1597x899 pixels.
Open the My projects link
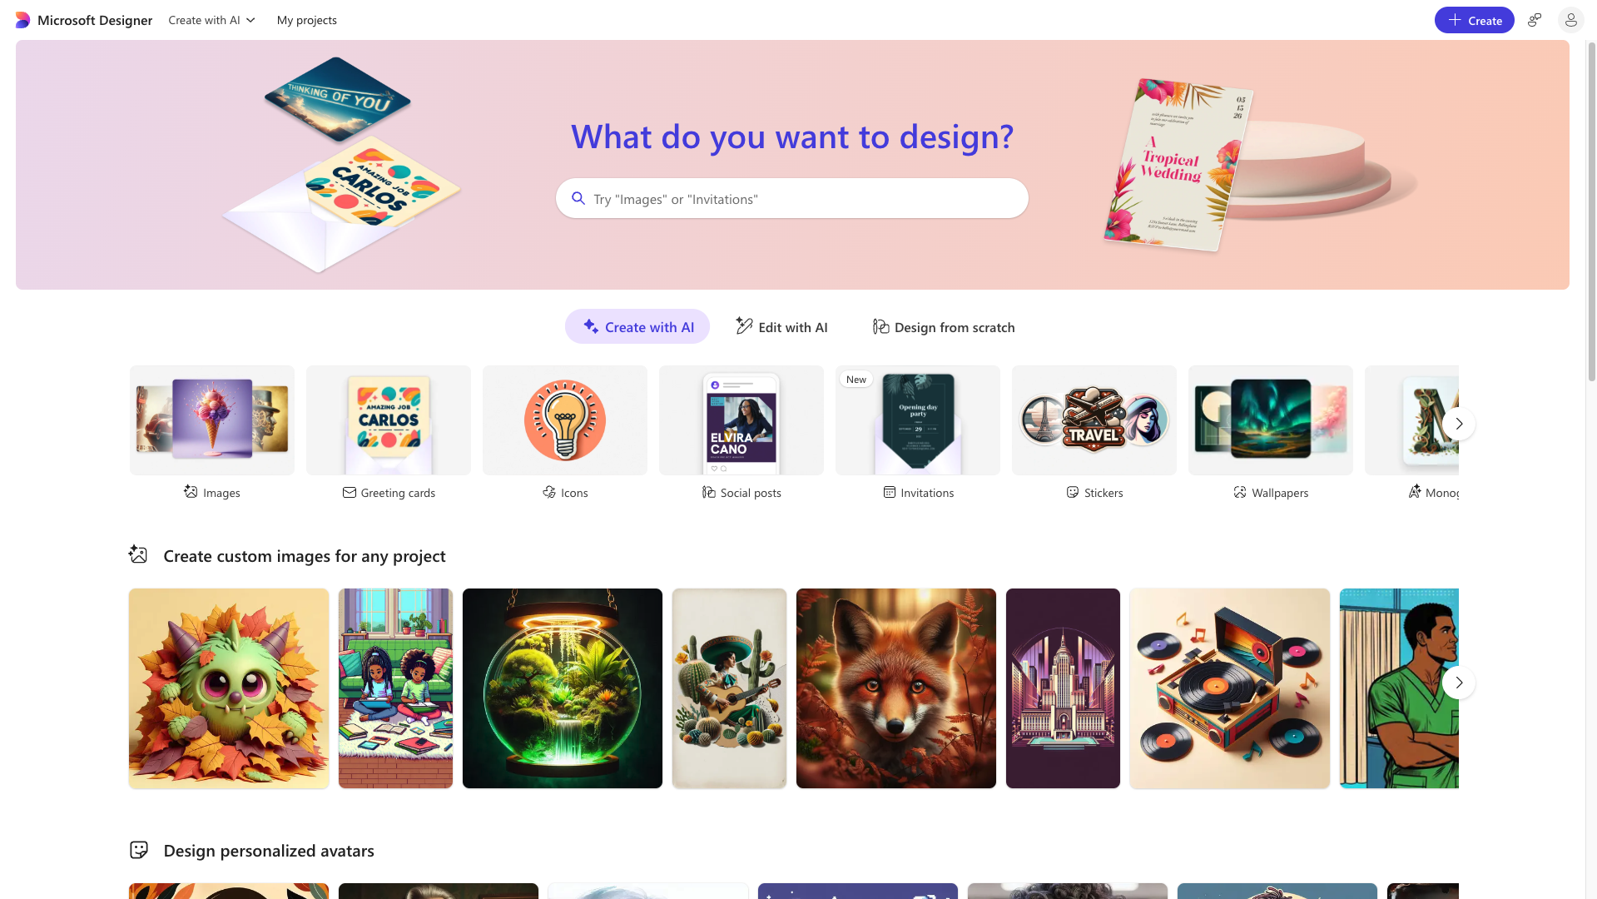point(307,20)
